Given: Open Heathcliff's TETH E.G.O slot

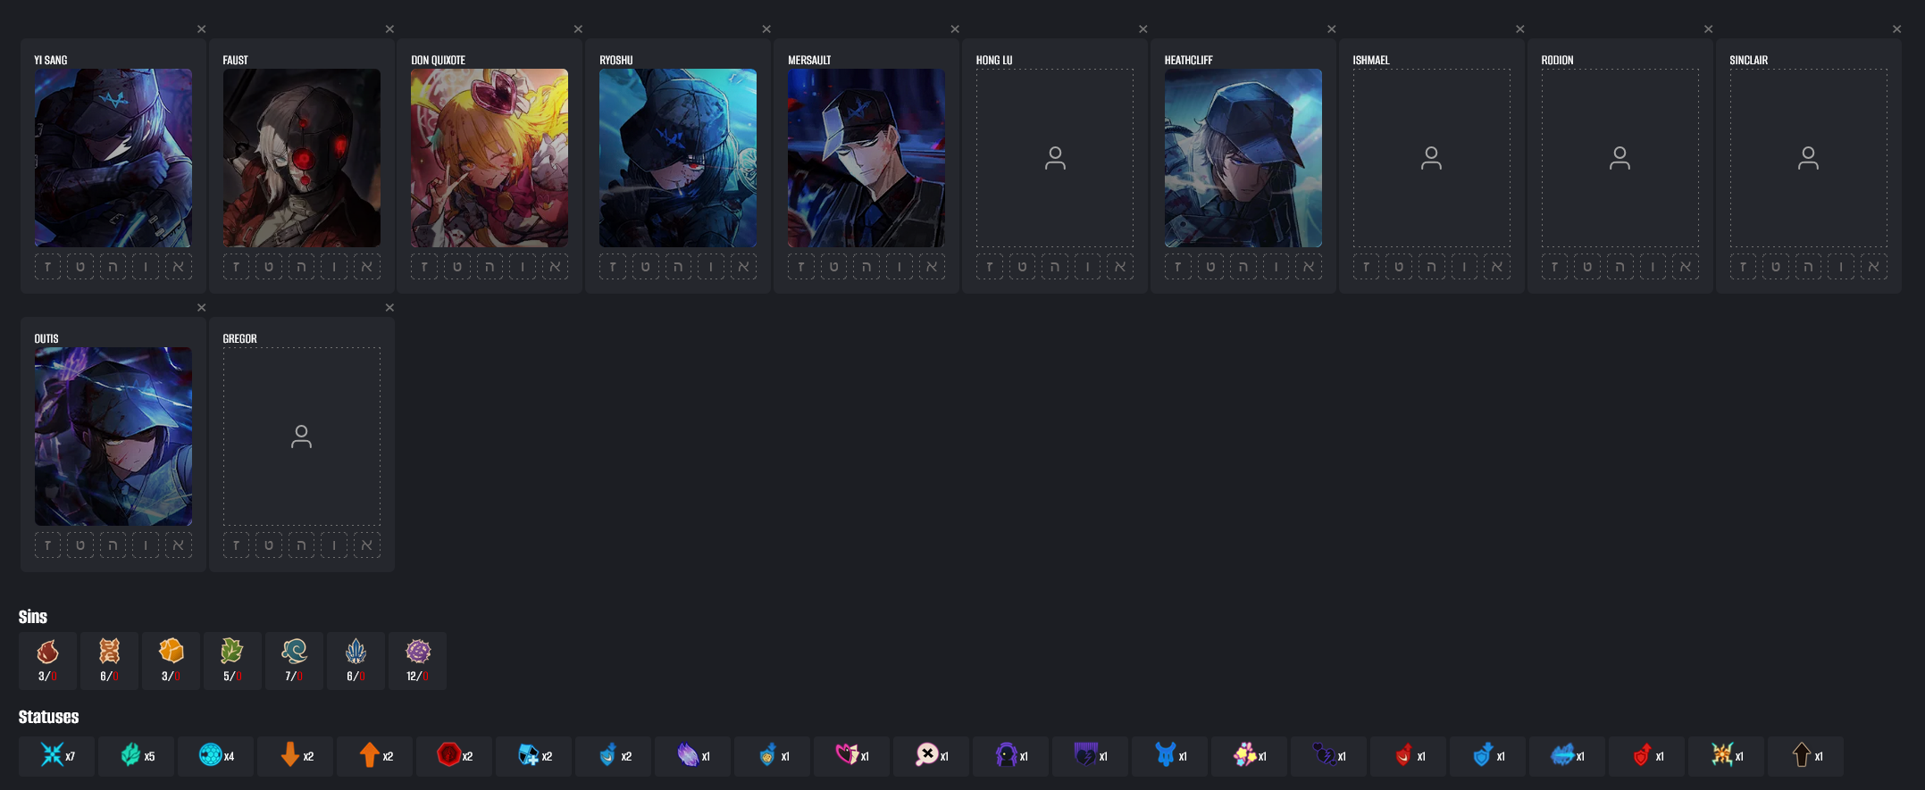Looking at the screenshot, I should point(1210,267).
